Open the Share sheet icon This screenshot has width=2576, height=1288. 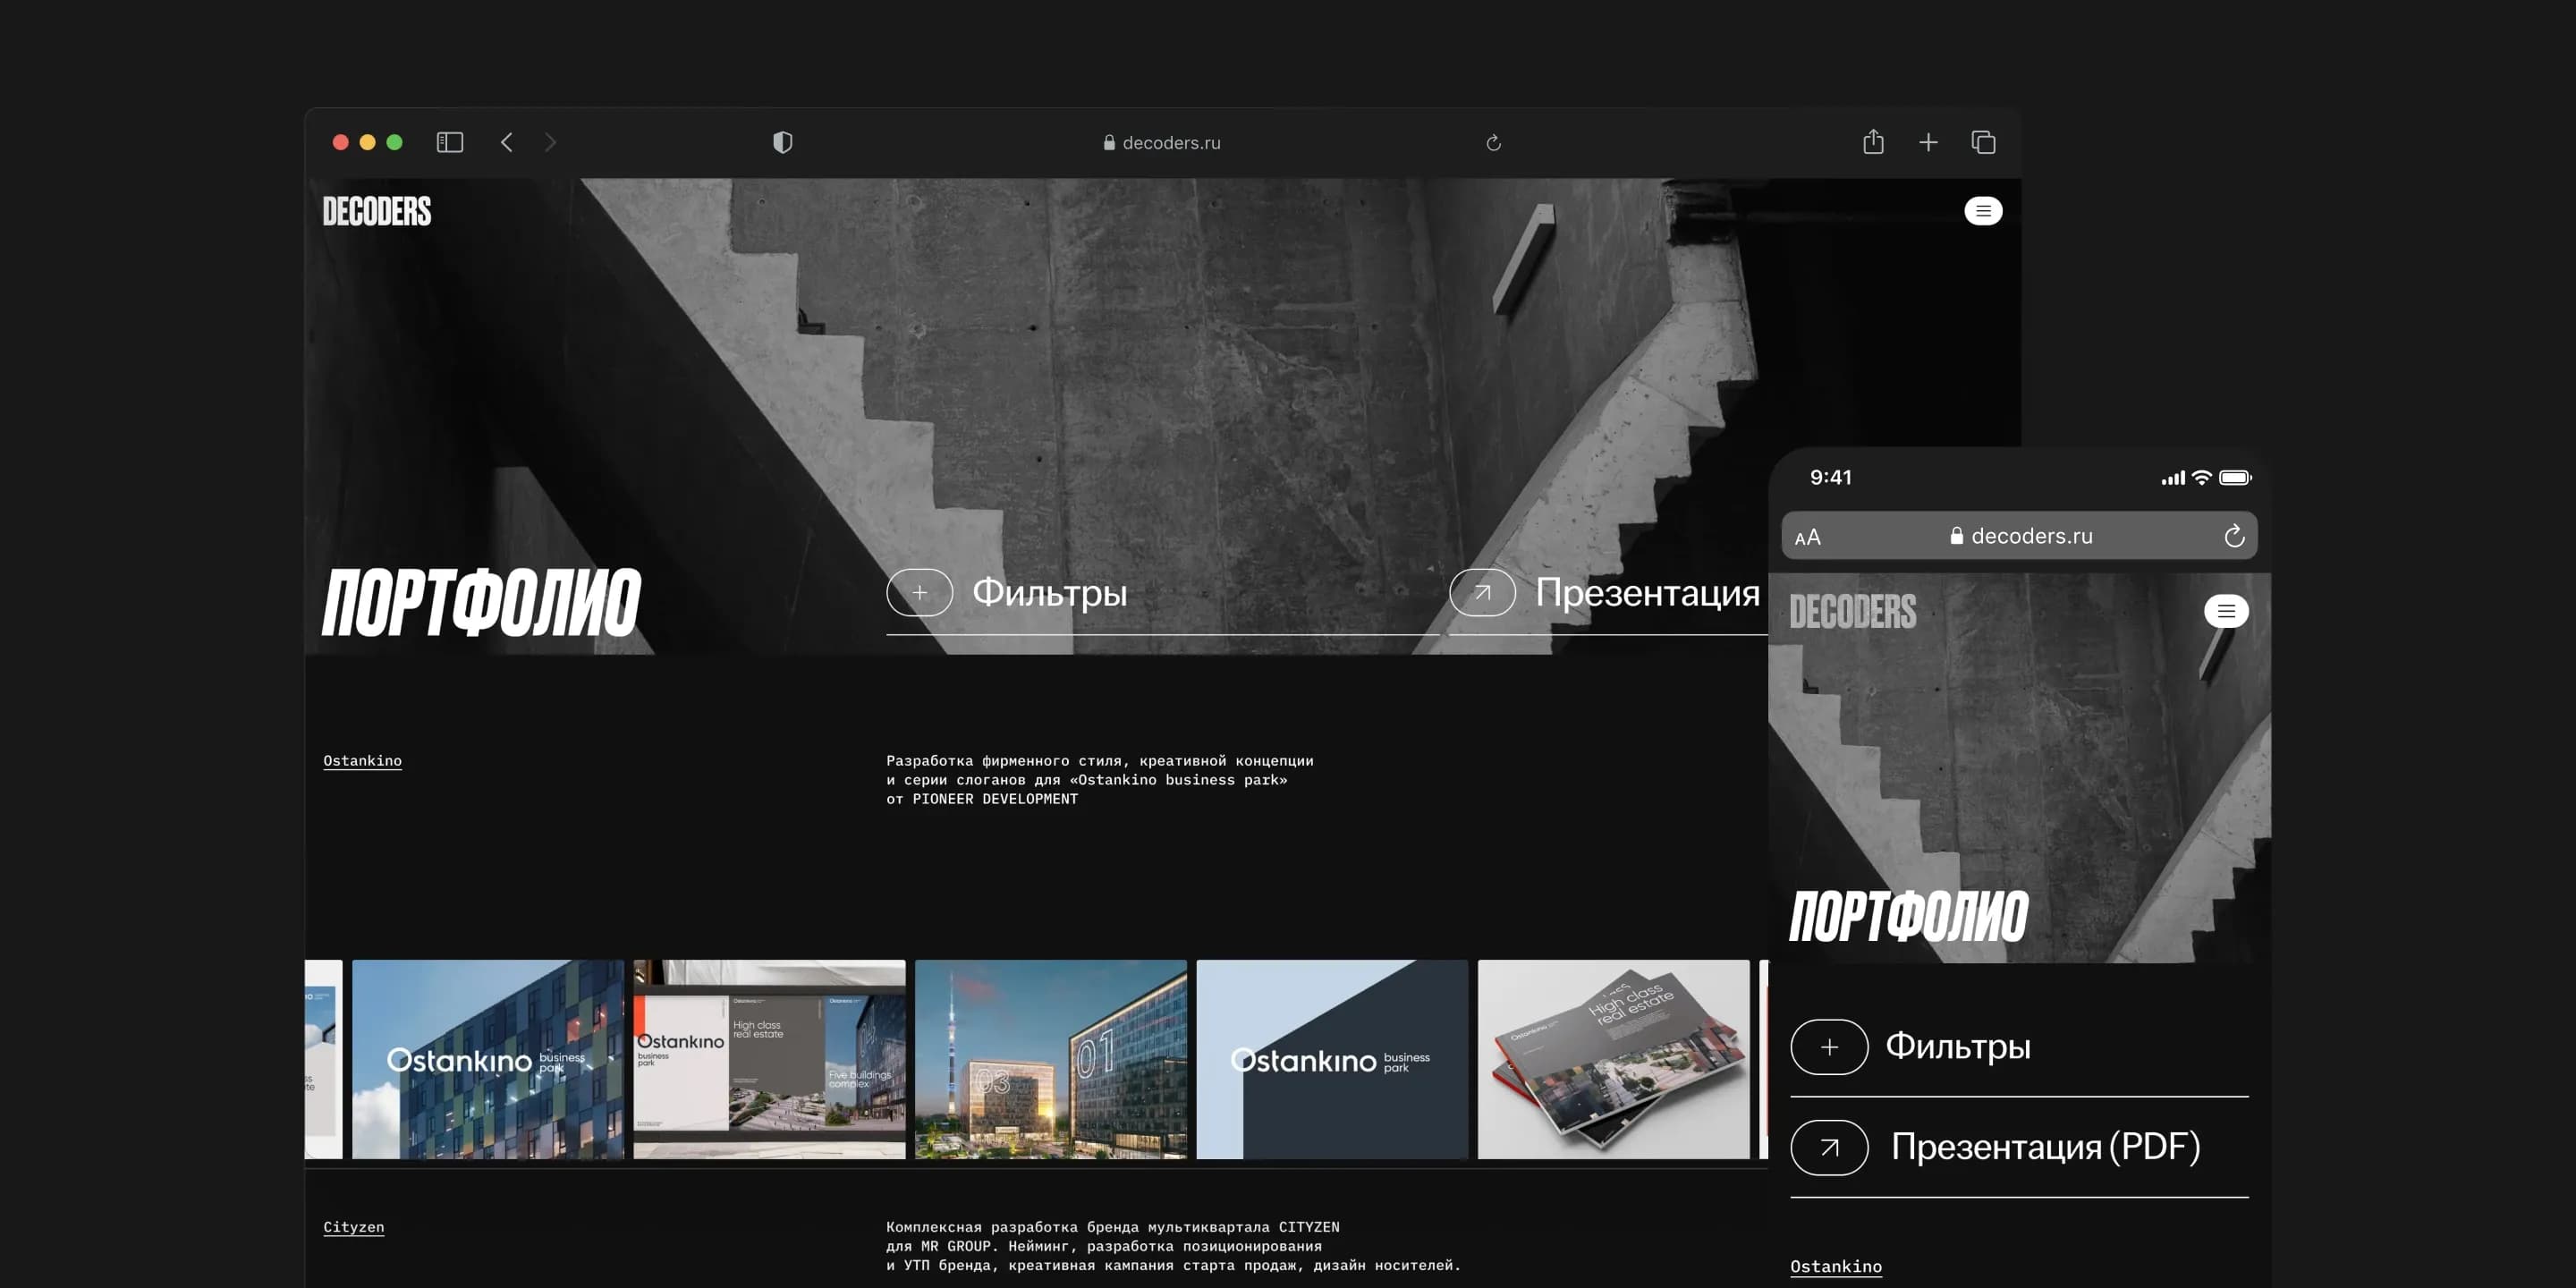(x=1873, y=142)
